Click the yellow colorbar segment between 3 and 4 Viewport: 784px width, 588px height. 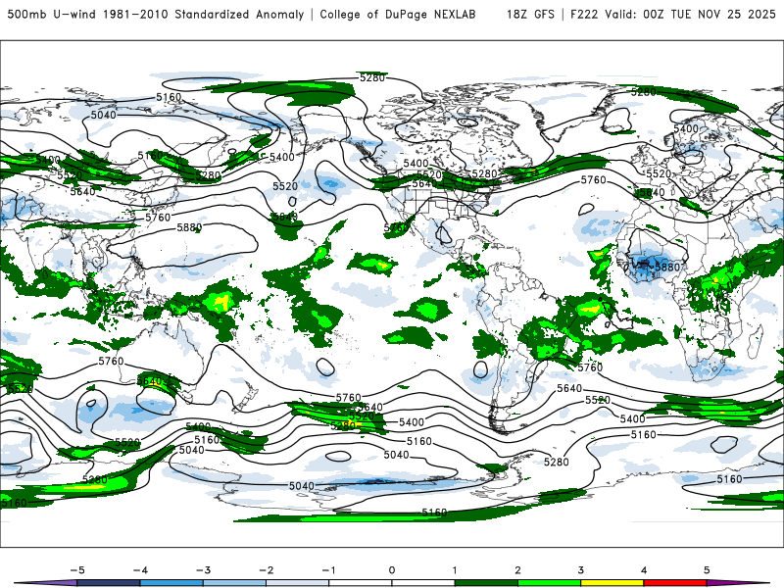pos(612,583)
